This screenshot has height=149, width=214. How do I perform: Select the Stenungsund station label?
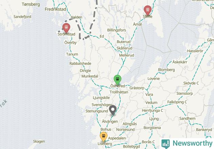point(97,111)
